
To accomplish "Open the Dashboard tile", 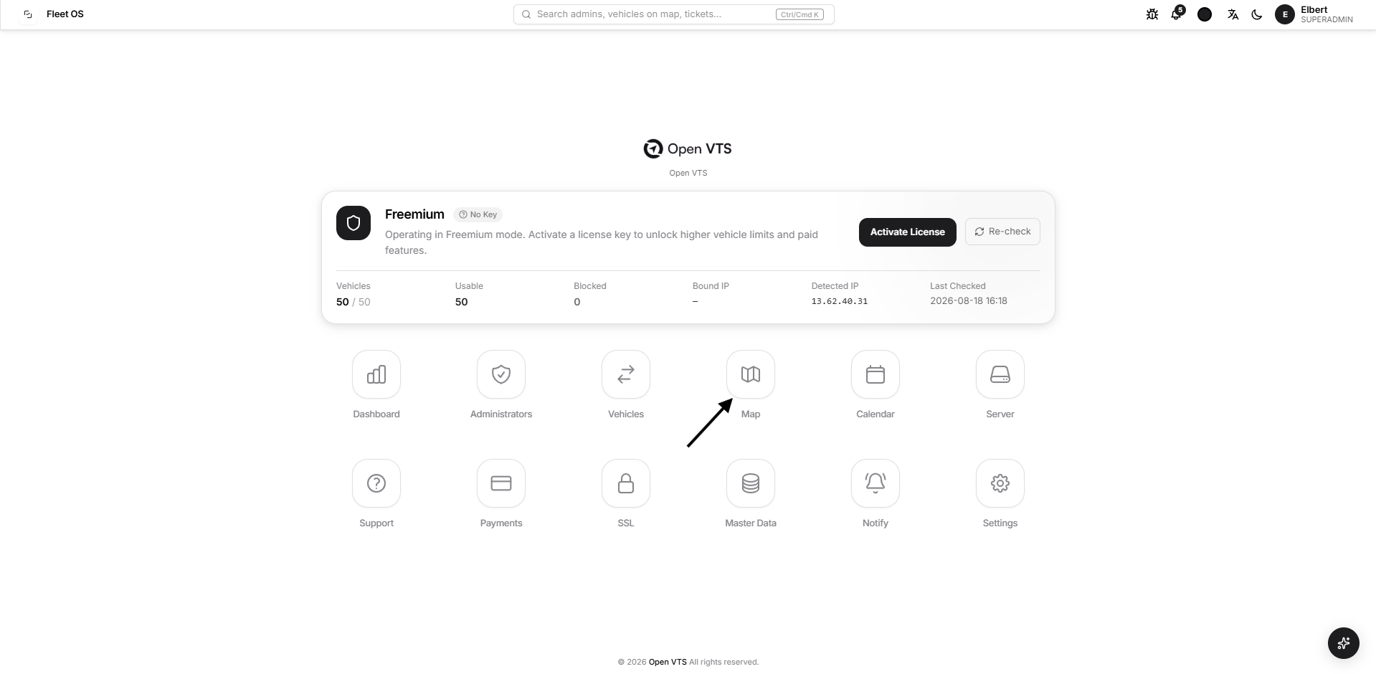I will [x=376, y=374].
